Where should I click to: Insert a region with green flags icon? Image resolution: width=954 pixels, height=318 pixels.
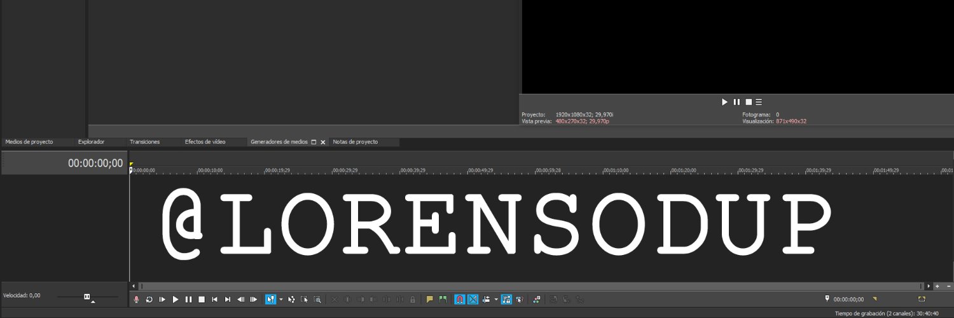click(443, 300)
